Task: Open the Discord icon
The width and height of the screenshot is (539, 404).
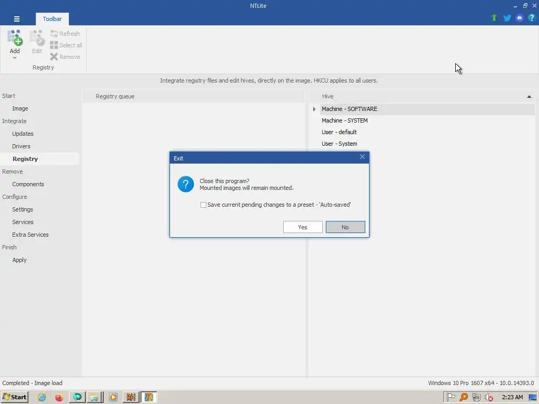Action: click(x=520, y=18)
